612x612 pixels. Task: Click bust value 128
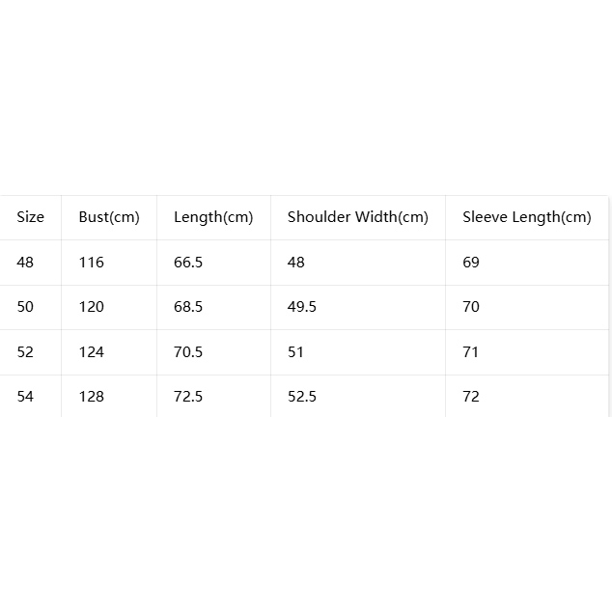92,397
